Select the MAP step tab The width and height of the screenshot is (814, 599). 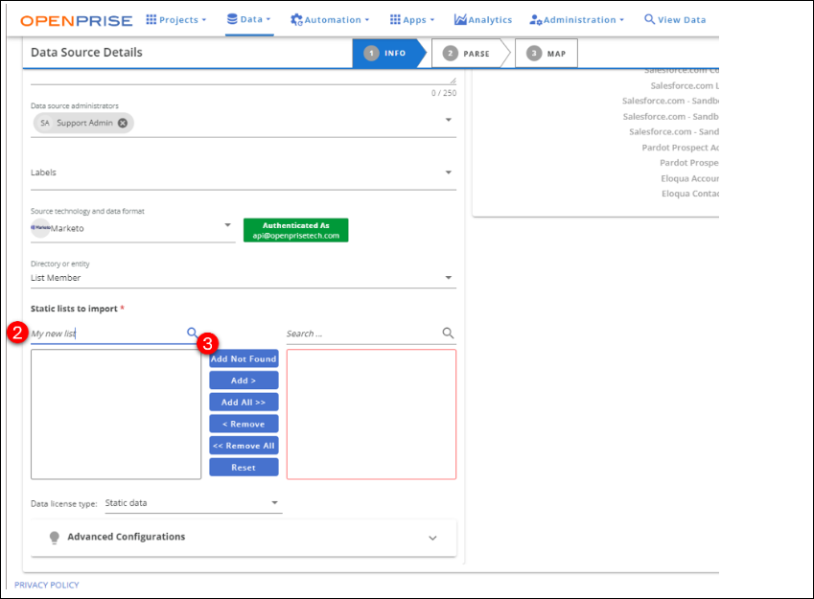(547, 54)
